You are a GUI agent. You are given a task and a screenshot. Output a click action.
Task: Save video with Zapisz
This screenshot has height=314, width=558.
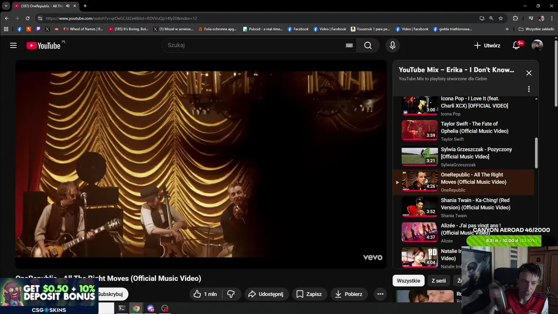tap(309, 294)
